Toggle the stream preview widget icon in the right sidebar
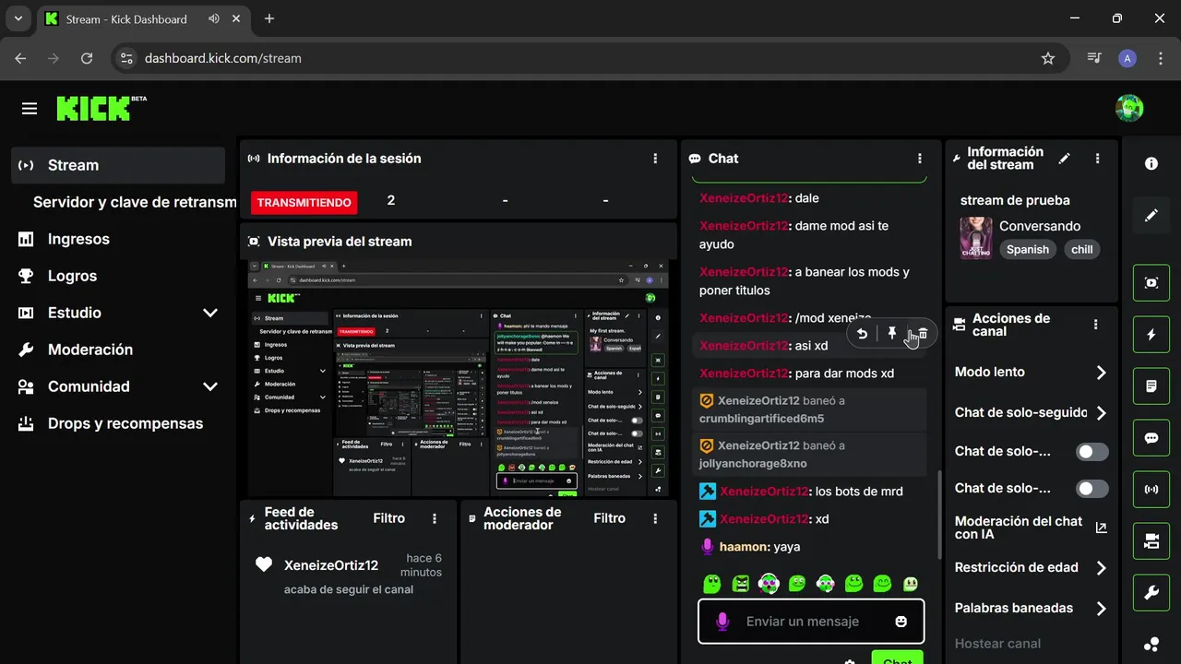This screenshot has height=664, width=1181. point(1151,283)
